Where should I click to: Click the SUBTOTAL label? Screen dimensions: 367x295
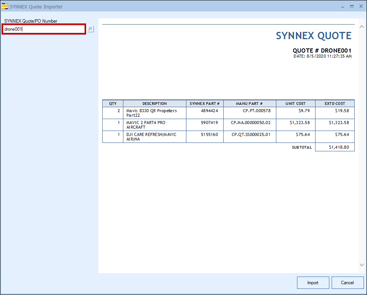302,147
